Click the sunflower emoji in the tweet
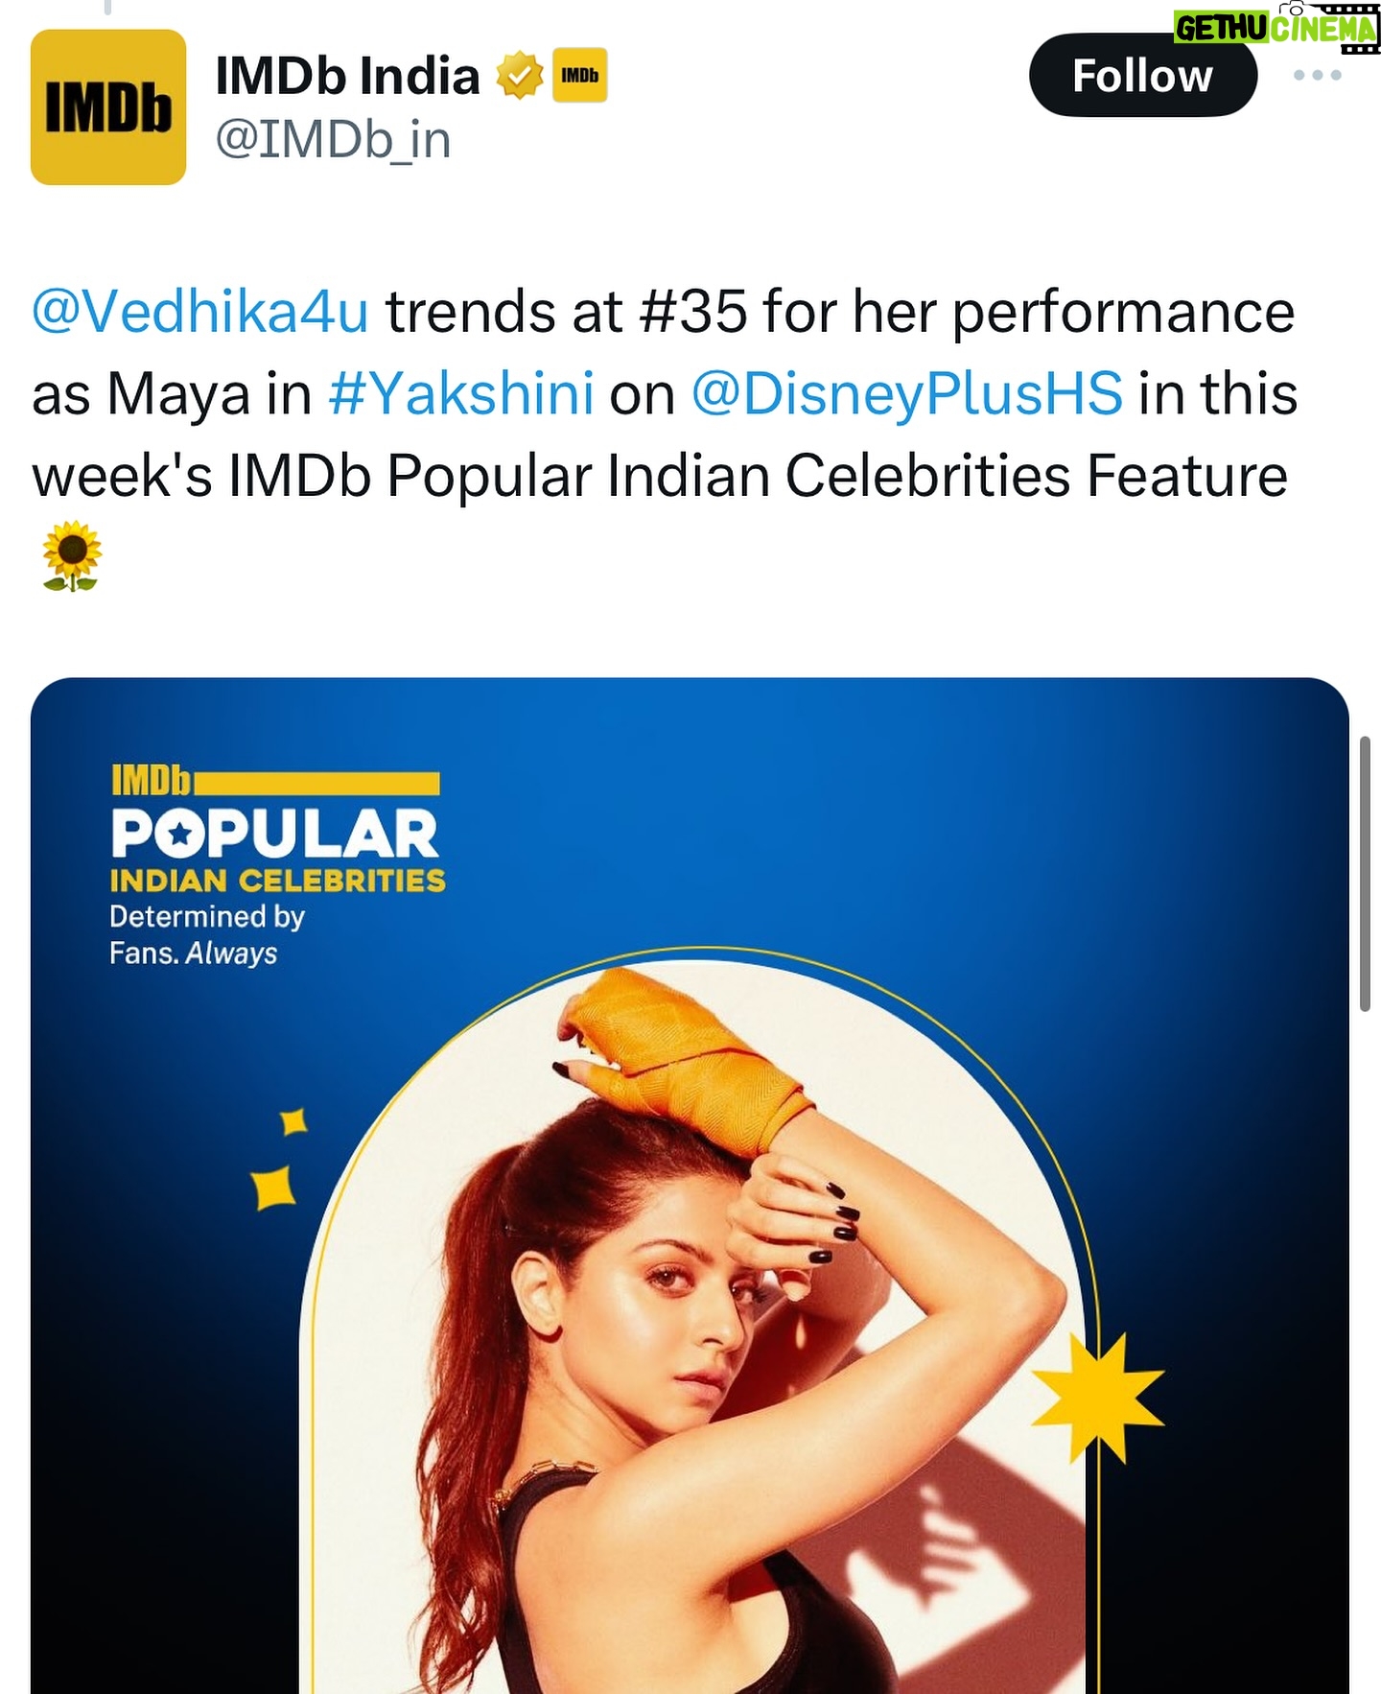The height and width of the screenshot is (1694, 1381). [x=72, y=555]
